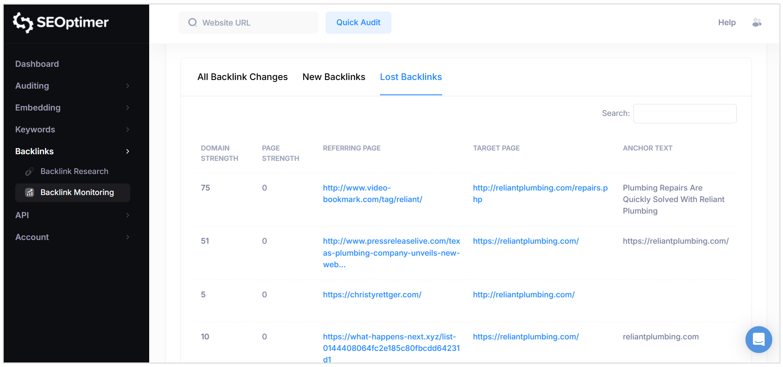Image resolution: width=783 pixels, height=367 pixels.
Task: Focus the backlinks Search input field
Action: pos(685,113)
